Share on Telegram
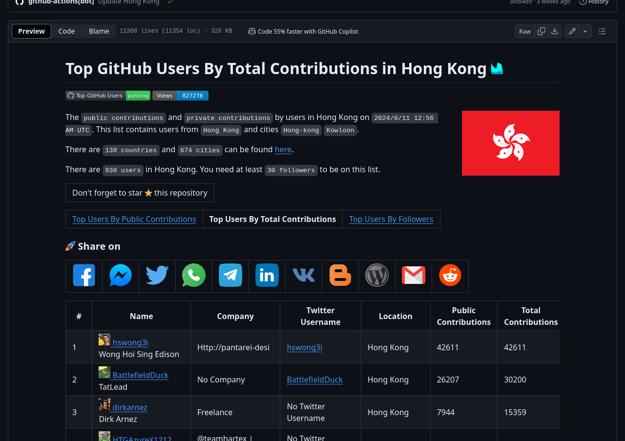 point(230,276)
